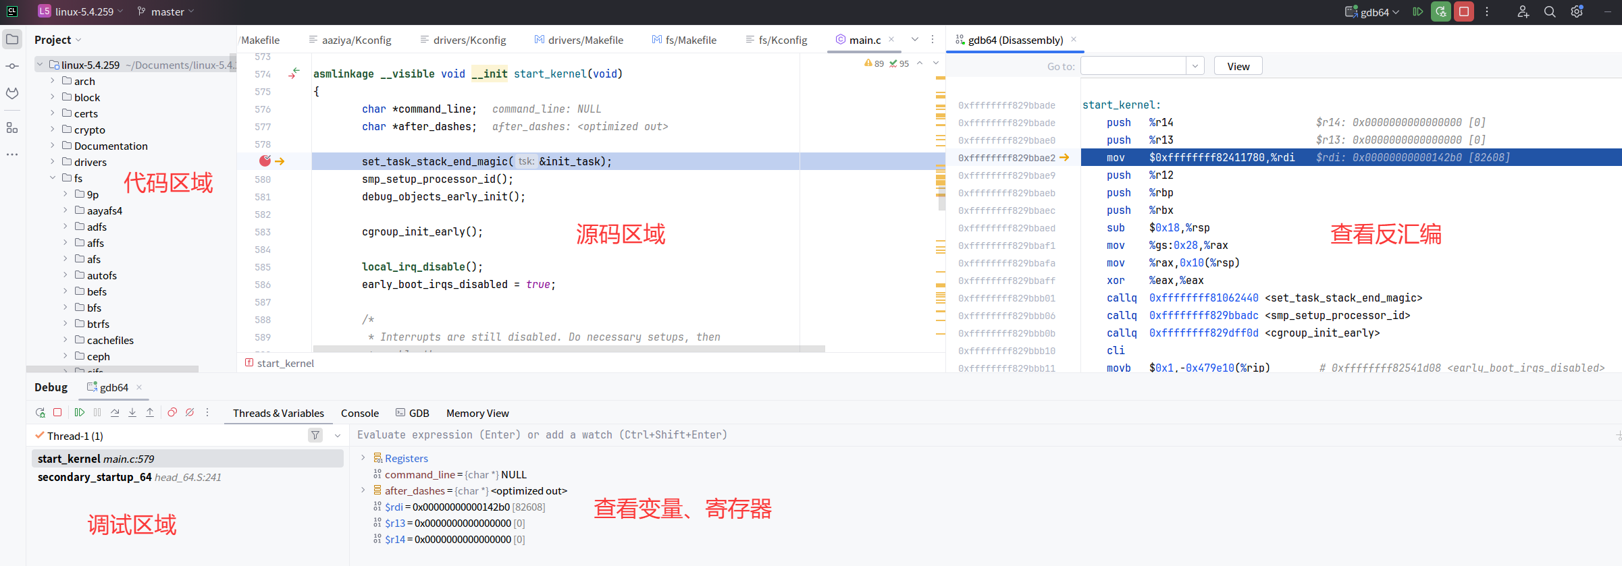This screenshot has height=566, width=1622.
Task: Open the Structure tool window icon
Action: coord(12,128)
